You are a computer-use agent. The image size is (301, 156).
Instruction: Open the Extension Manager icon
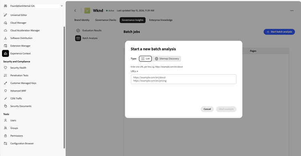tap(6, 46)
